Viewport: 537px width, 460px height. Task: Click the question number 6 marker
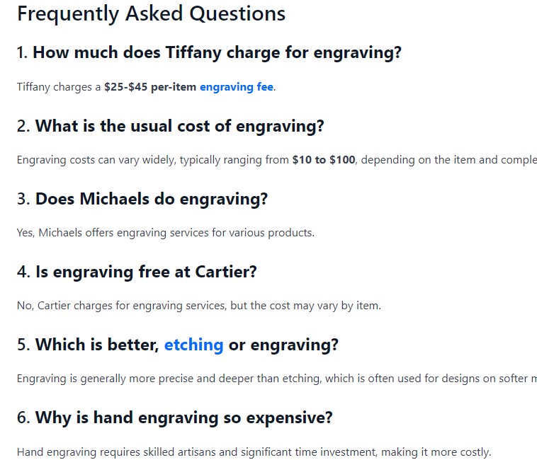point(23,418)
